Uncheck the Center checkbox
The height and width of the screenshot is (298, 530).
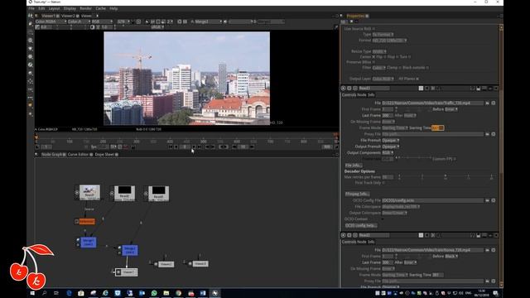pos(373,57)
